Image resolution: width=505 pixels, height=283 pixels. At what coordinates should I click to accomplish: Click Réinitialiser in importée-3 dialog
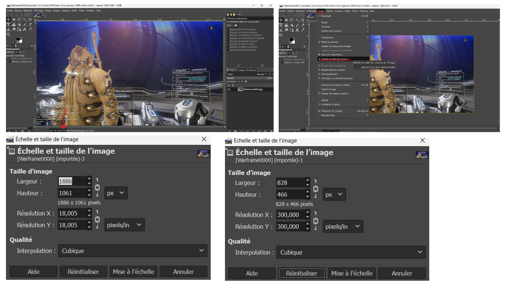click(x=83, y=272)
